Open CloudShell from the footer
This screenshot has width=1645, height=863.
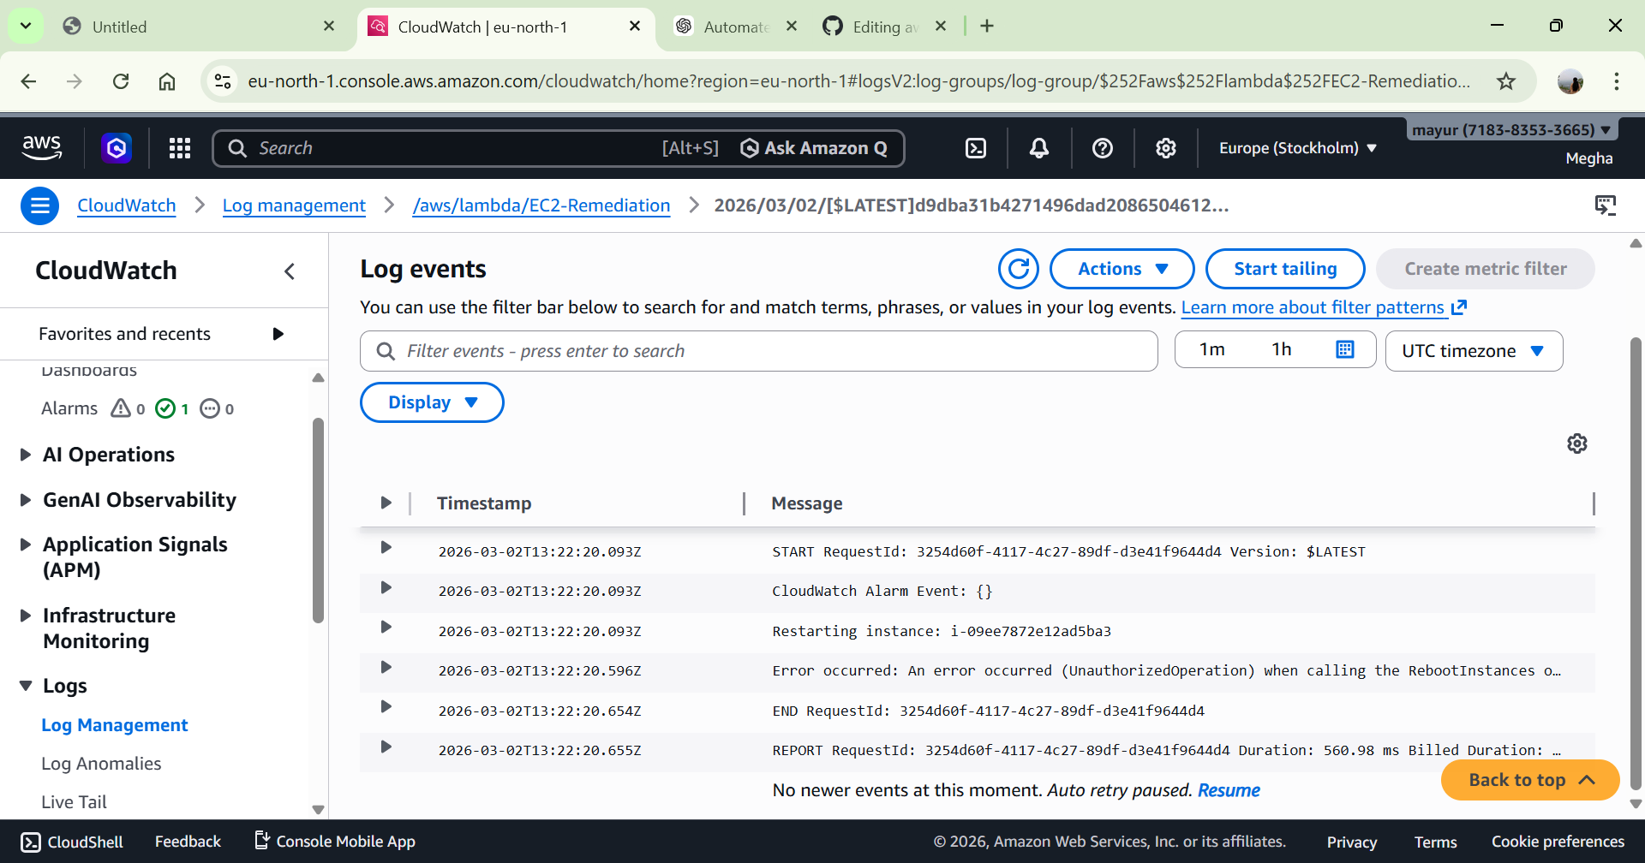tap(73, 842)
